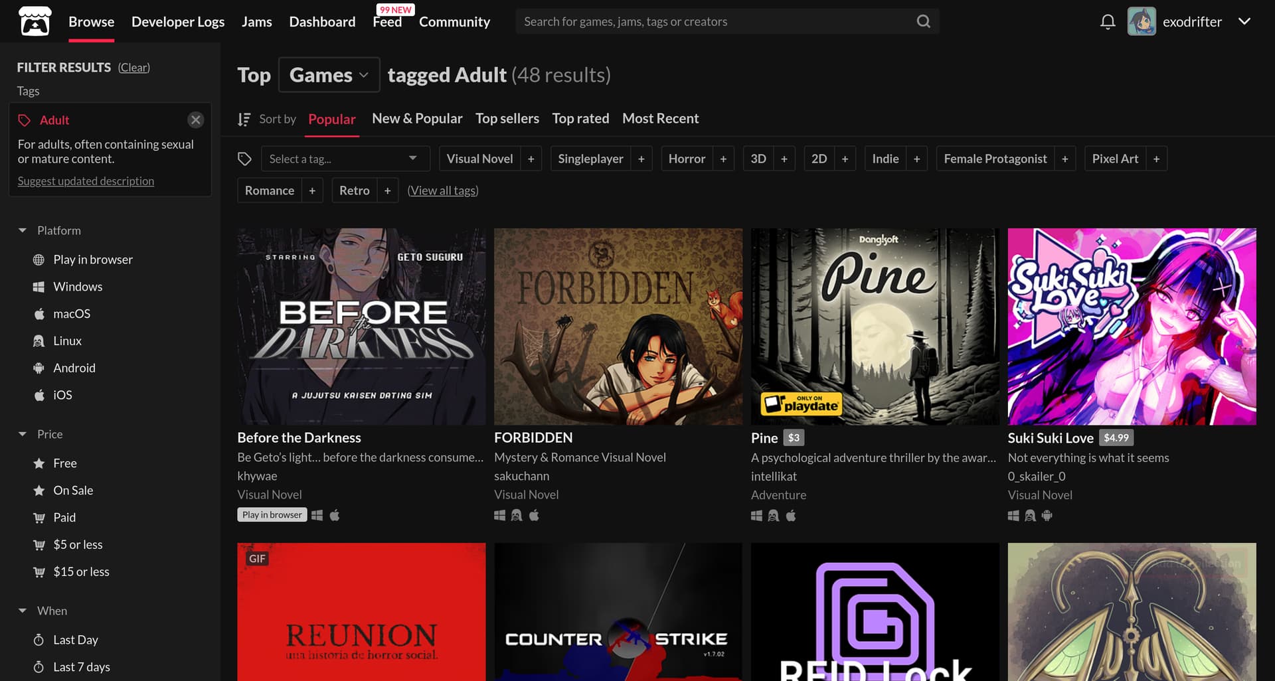Collapse the Platform filter section
The width and height of the screenshot is (1275, 681).
[49, 230]
